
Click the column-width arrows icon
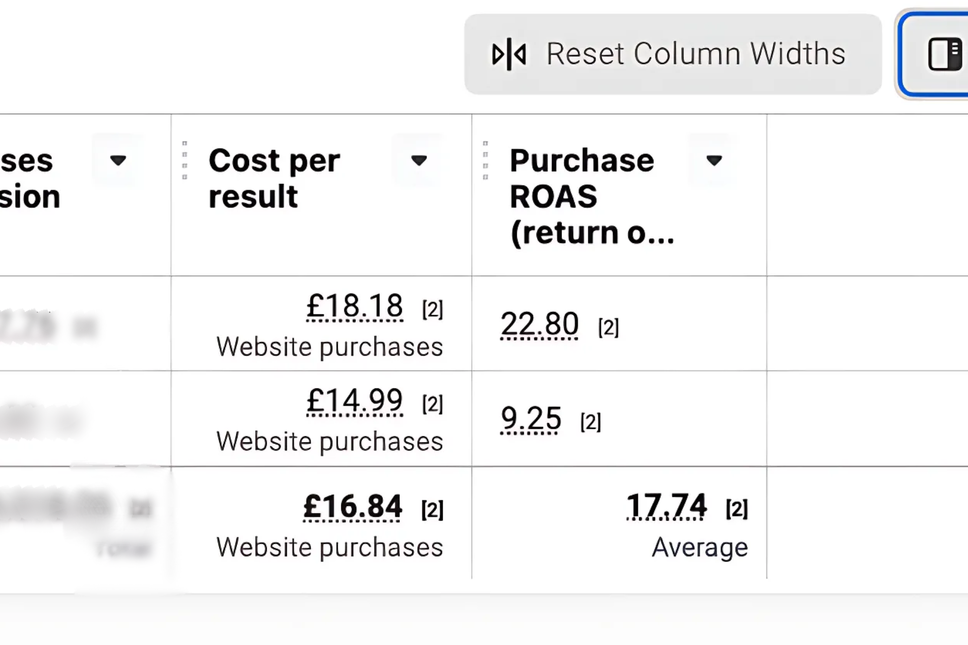coord(509,54)
